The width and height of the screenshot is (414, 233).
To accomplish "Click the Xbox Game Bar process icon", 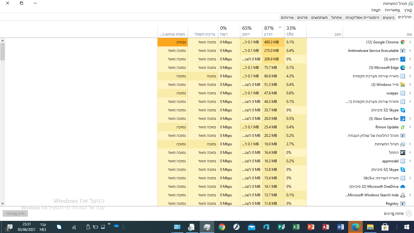I will pyautogui.click(x=403, y=119).
